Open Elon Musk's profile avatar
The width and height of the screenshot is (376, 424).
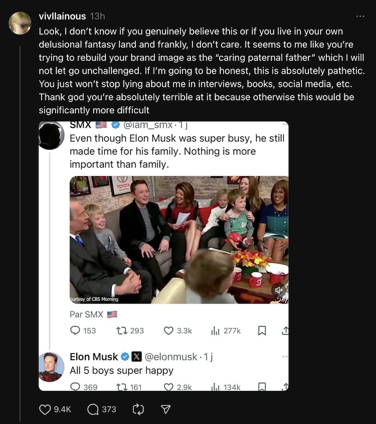tap(51, 367)
